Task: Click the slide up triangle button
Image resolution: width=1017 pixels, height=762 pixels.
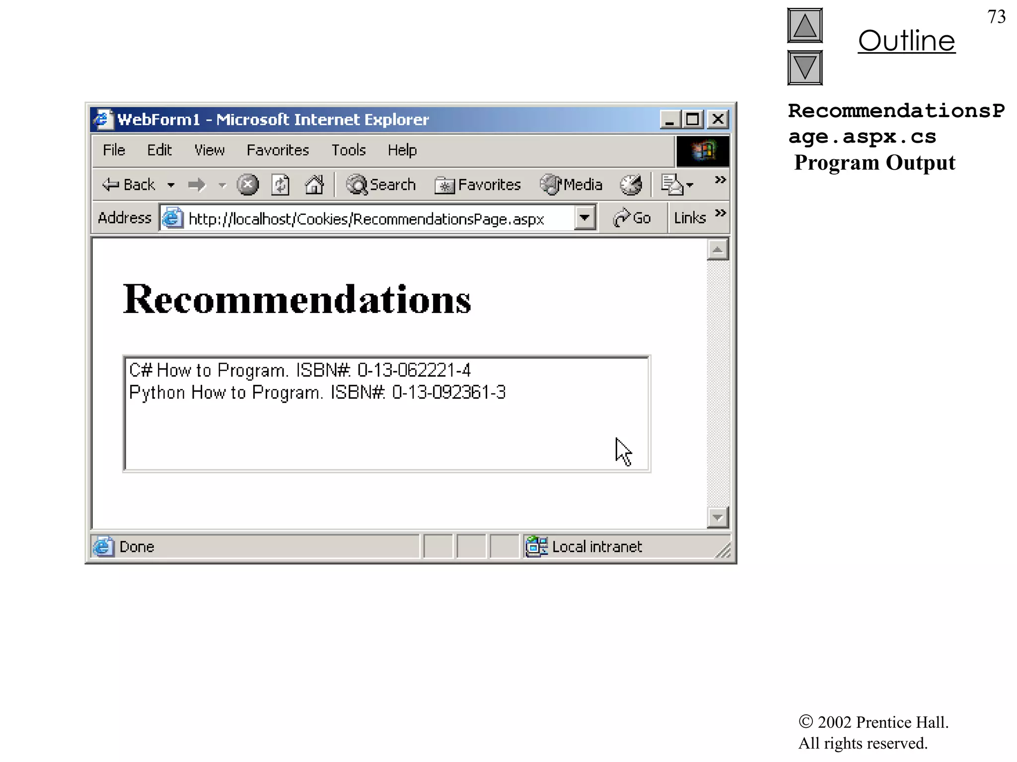Action: point(805,25)
